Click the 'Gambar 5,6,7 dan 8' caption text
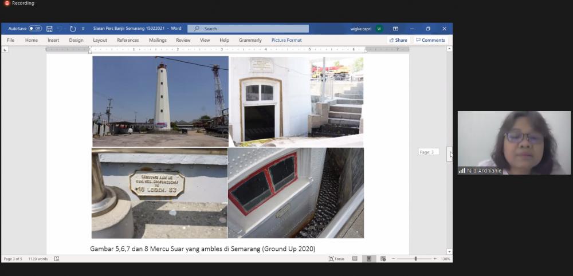 tap(203, 249)
